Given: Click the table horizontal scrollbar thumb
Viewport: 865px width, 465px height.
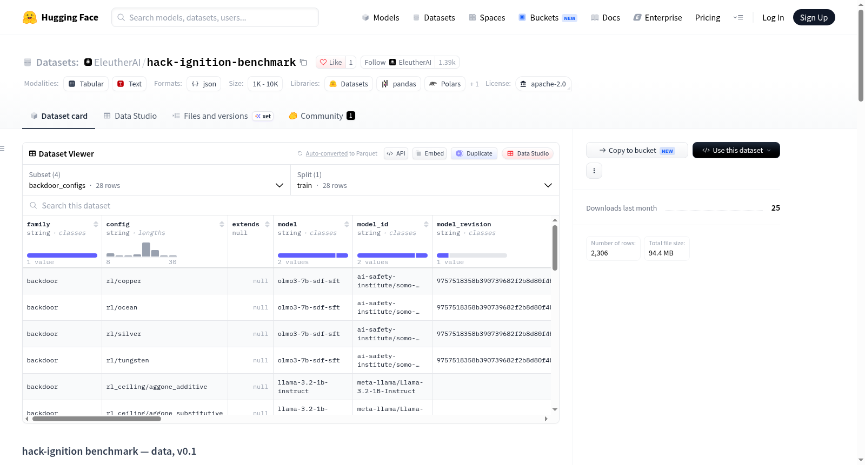Looking at the screenshot, I should (97, 419).
